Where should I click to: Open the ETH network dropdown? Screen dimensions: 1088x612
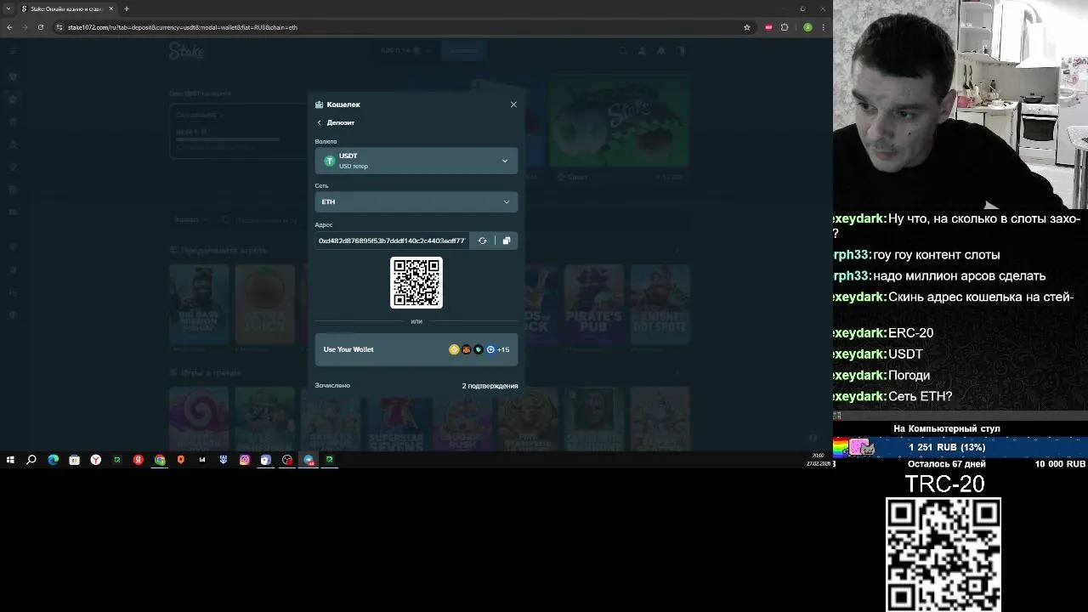tap(416, 201)
